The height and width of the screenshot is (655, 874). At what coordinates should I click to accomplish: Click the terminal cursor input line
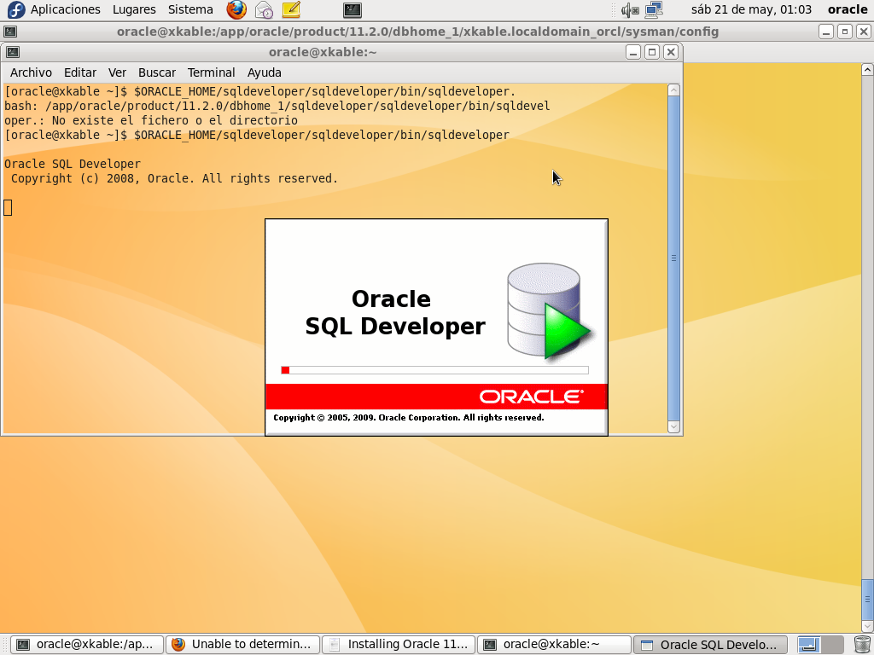8,208
